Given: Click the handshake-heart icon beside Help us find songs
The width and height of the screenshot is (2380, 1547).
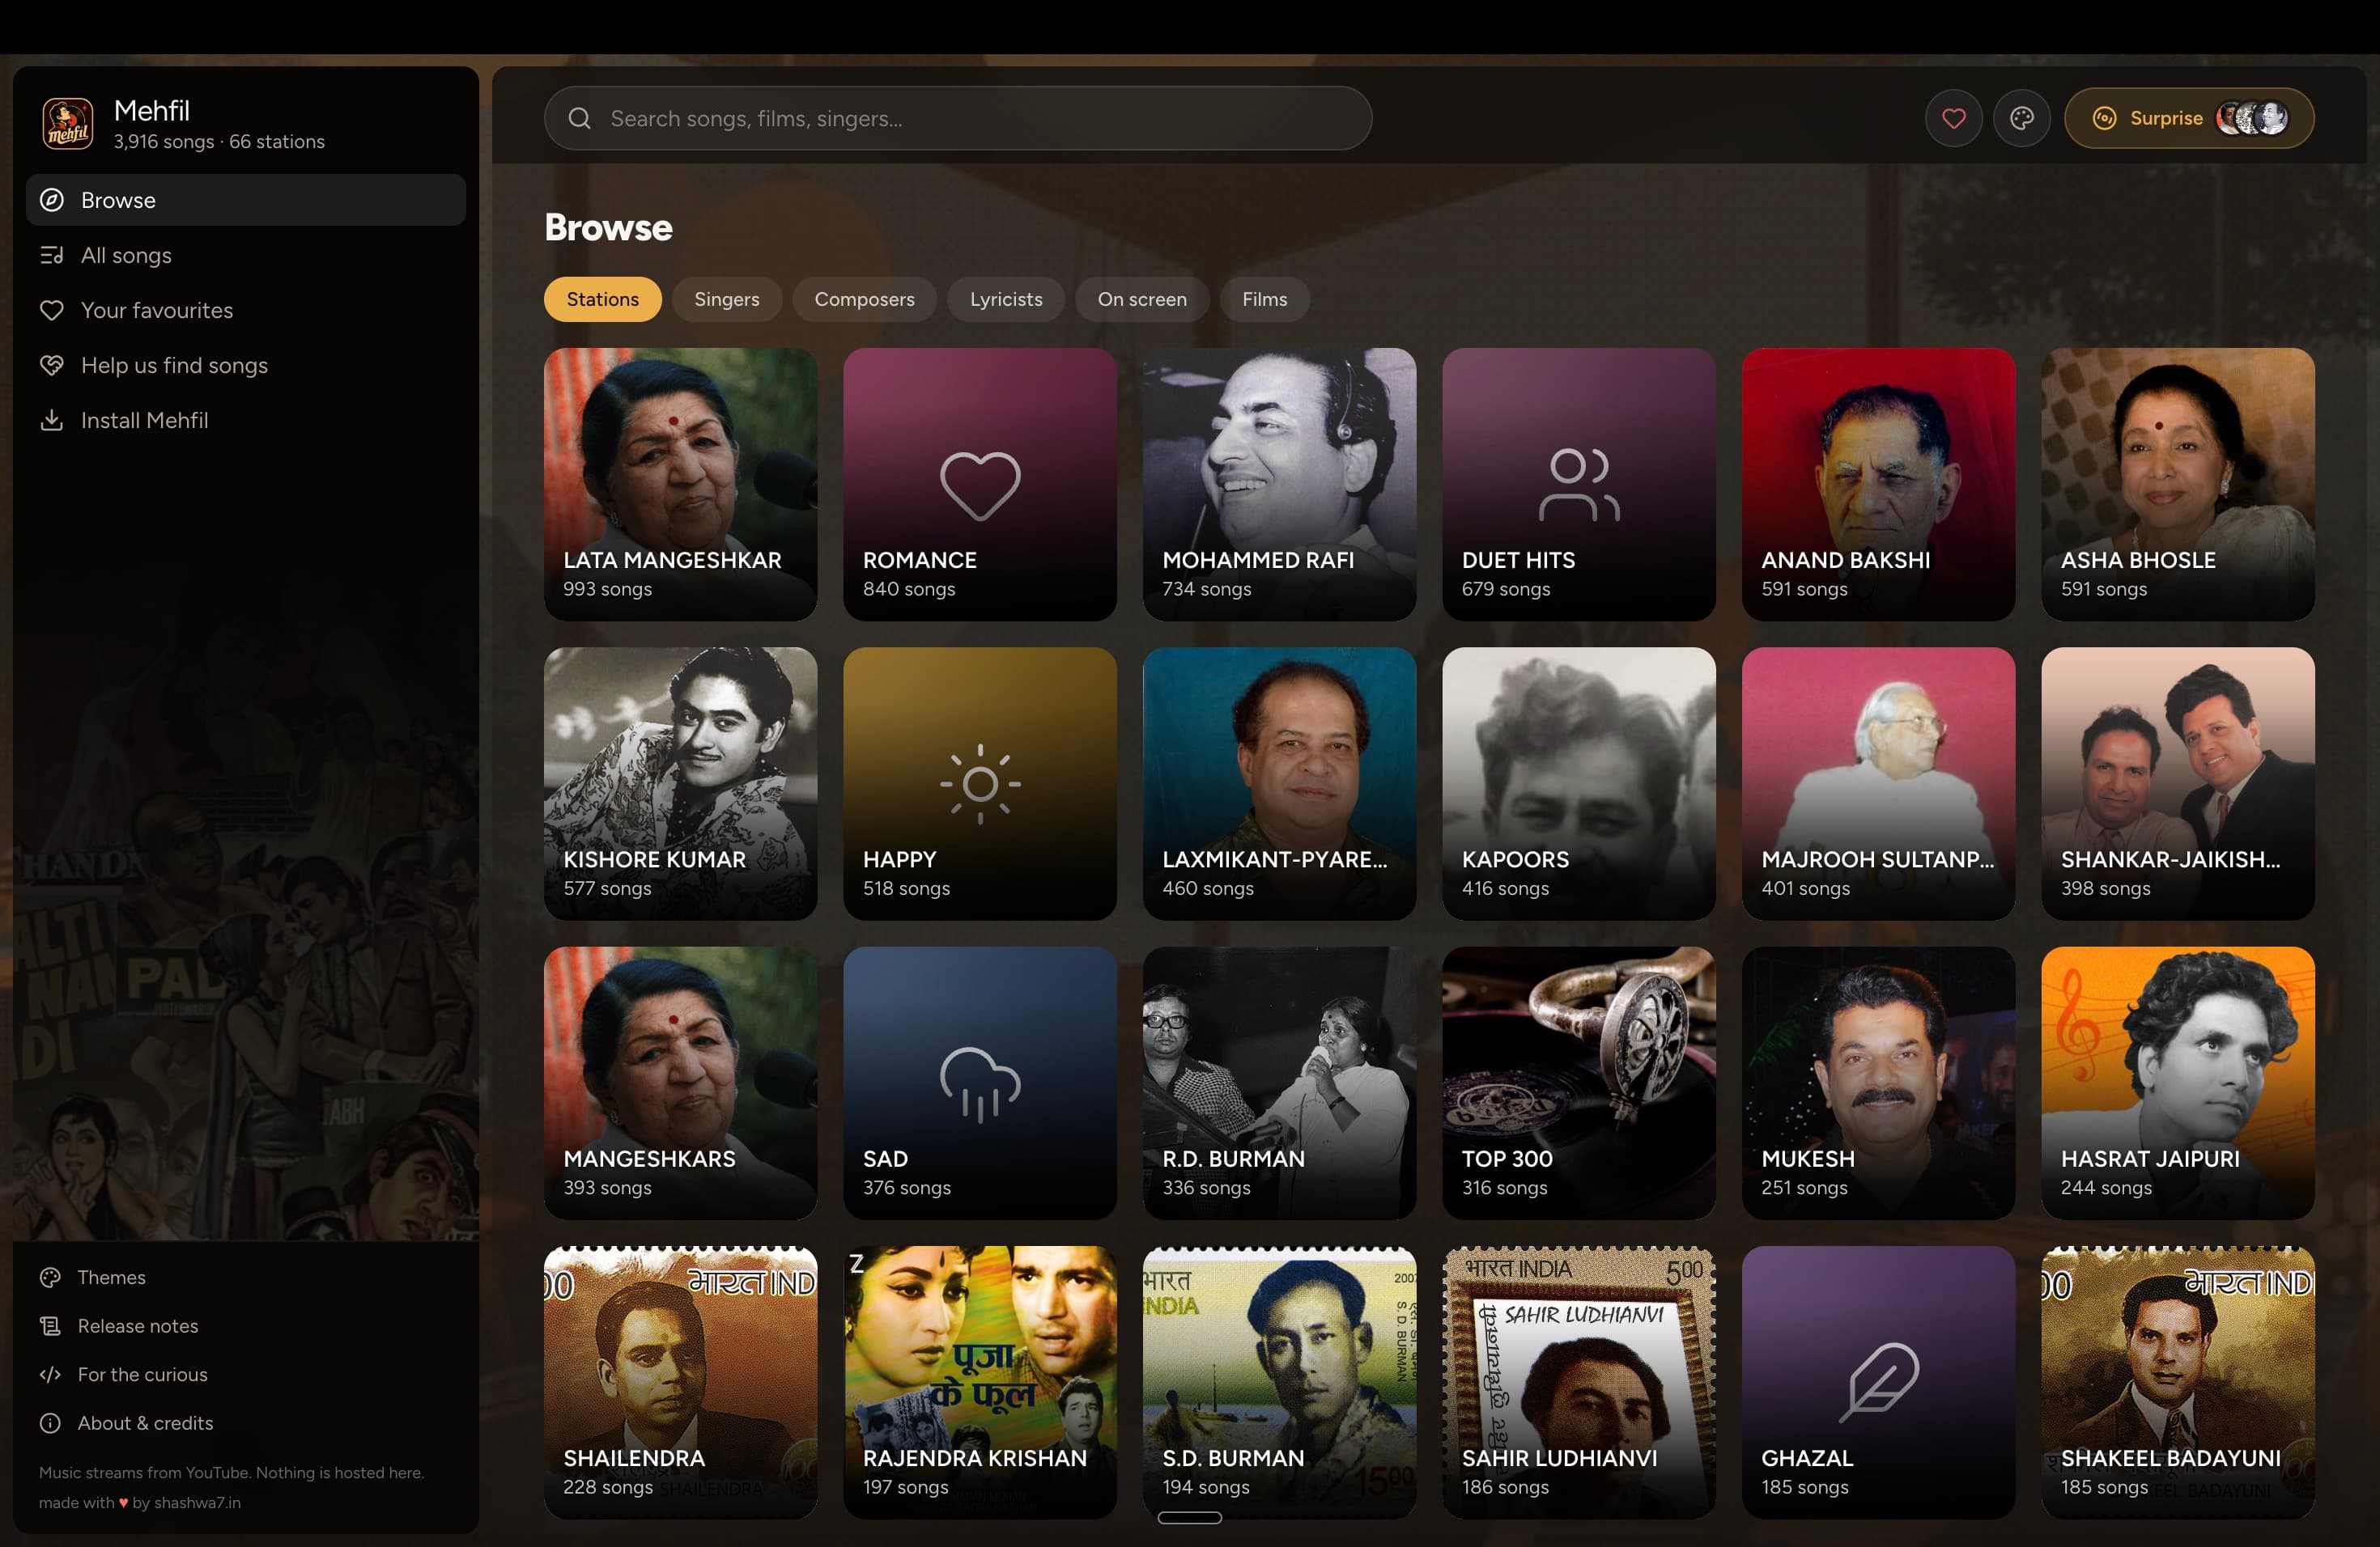Looking at the screenshot, I should click(51, 365).
